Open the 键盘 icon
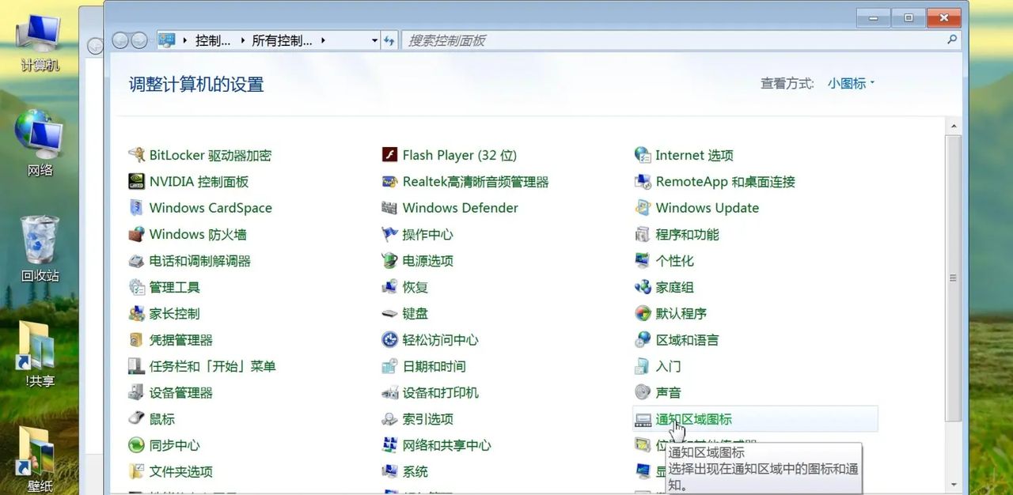Screen dimensions: 1013x495 pyautogui.click(x=389, y=313)
